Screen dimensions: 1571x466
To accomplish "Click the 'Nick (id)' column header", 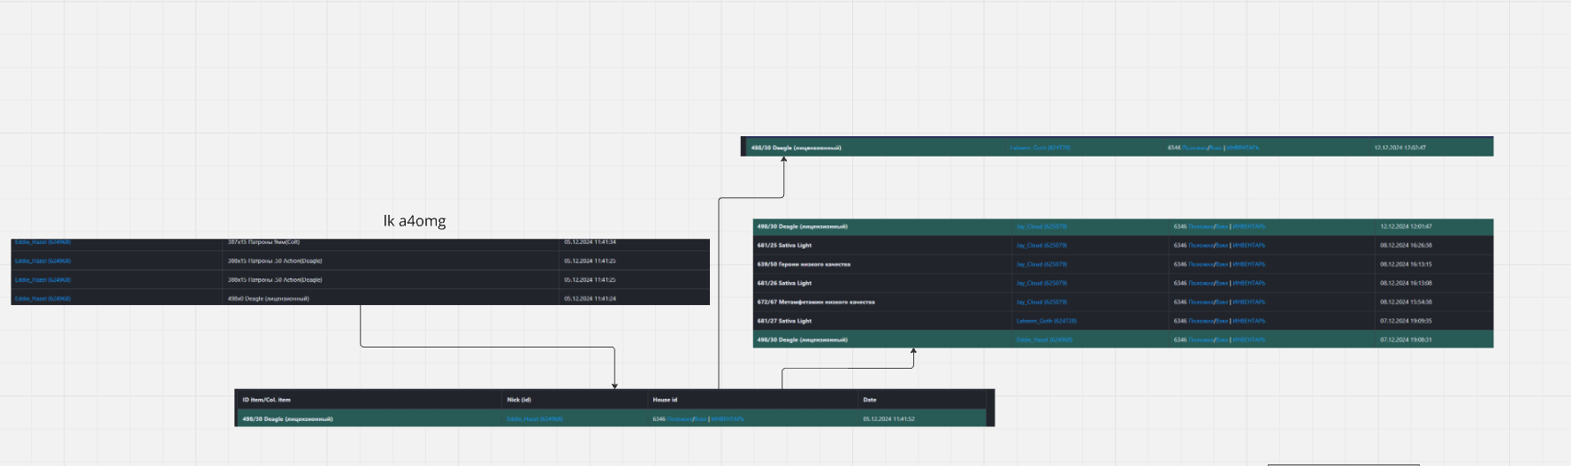I will pyautogui.click(x=519, y=400).
